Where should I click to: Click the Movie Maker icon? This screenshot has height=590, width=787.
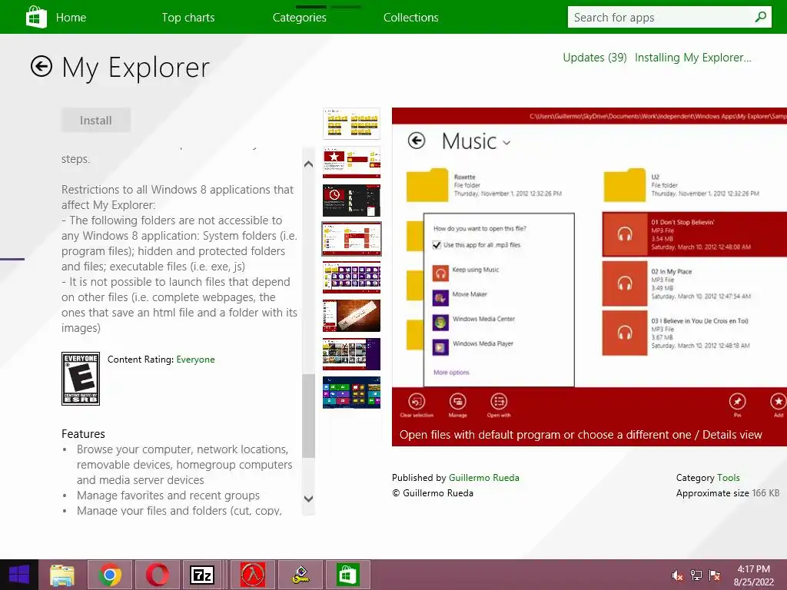pyautogui.click(x=440, y=298)
